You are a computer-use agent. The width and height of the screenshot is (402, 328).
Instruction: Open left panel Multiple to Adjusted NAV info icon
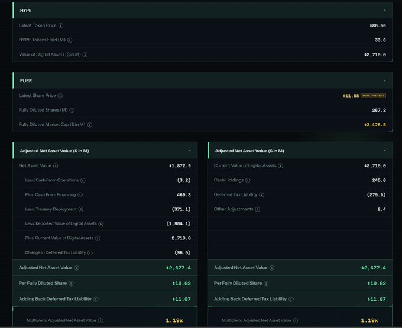(x=100, y=320)
